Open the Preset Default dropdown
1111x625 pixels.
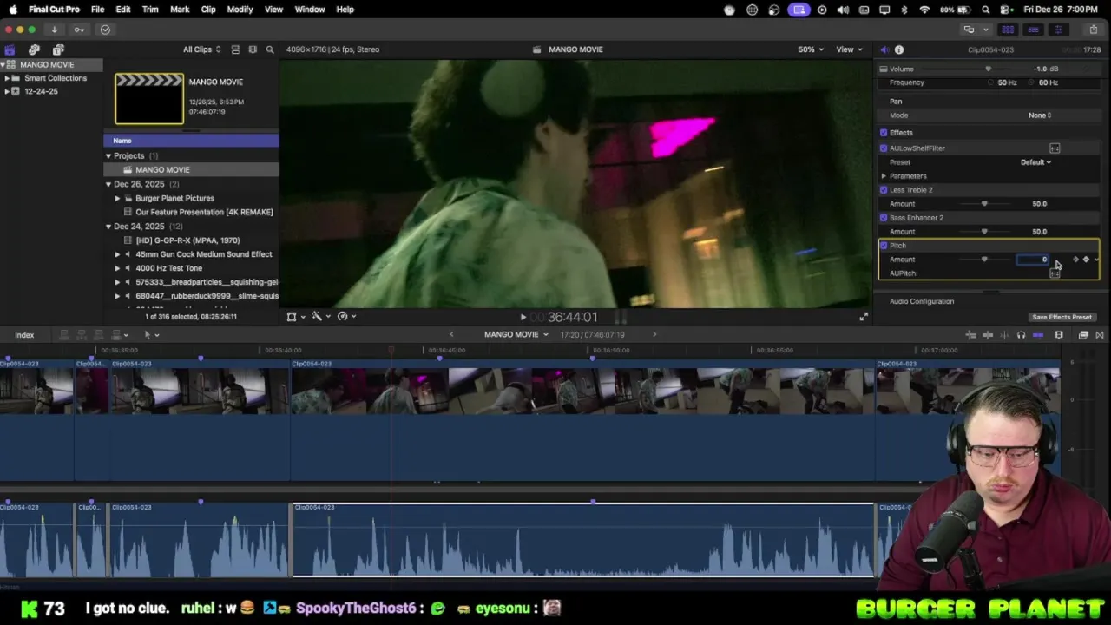(x=1035, y=162)
